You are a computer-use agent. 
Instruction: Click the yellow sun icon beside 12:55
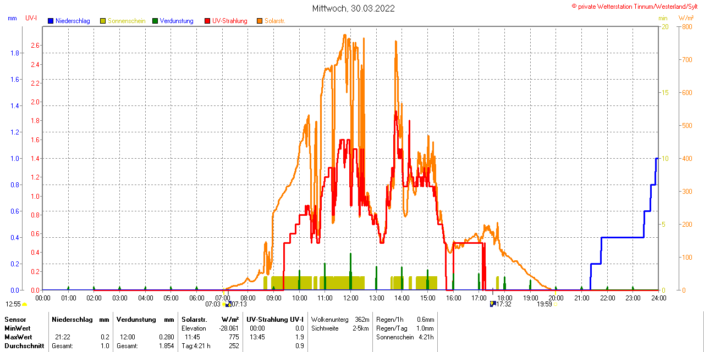tap(25, 304)
